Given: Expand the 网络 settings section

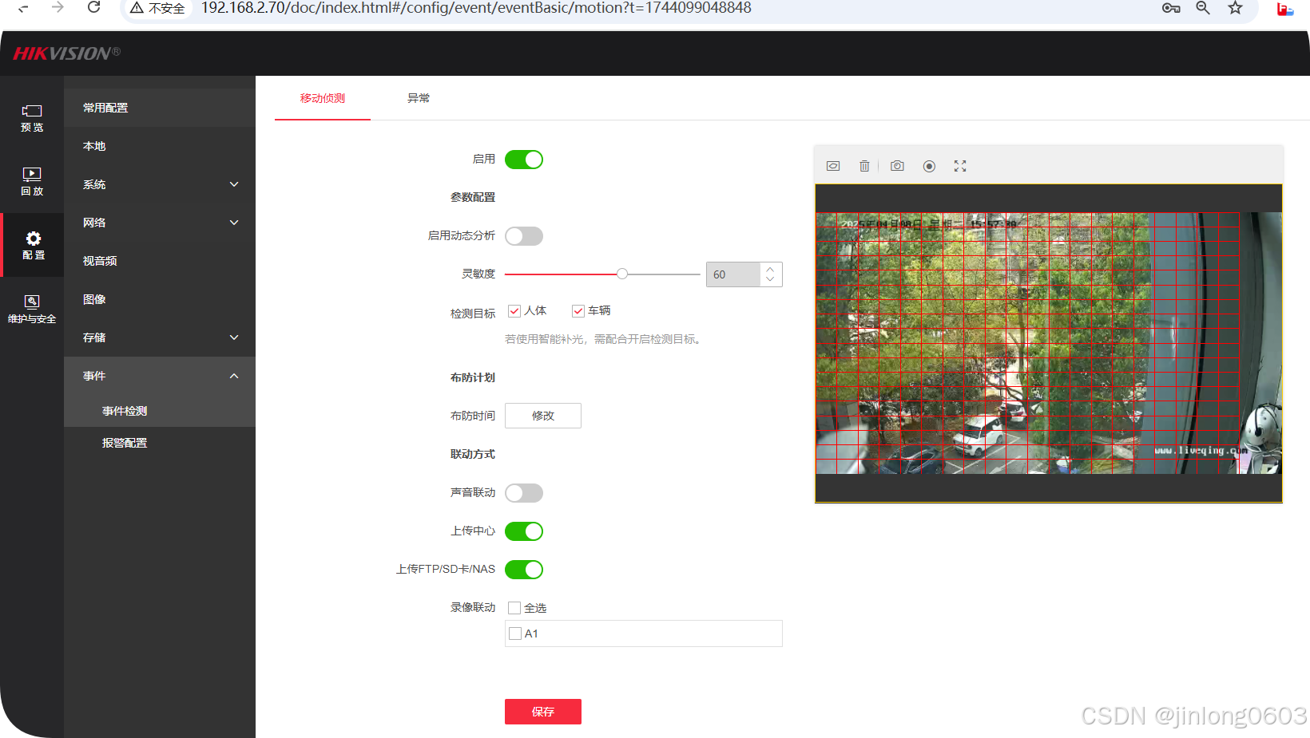Looking at the screenshot, I should coord(159,223).
